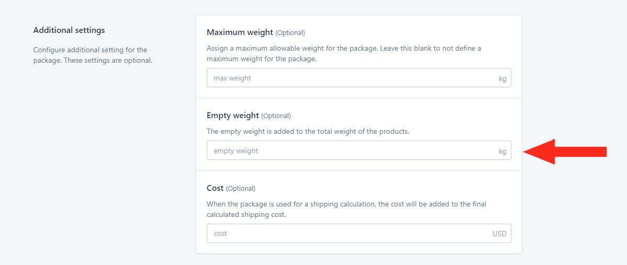The width and height of the screenshot is (627, 265).
Task: Click the 'empty weight is added' description text
Action: click(308, 131)
